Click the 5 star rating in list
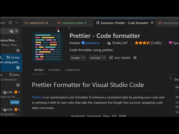The image size is (179, 134). coord(17,109)
